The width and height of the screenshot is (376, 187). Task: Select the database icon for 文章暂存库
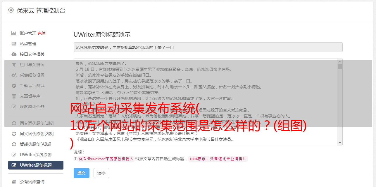pyautogui.click(x=14, y=96)
